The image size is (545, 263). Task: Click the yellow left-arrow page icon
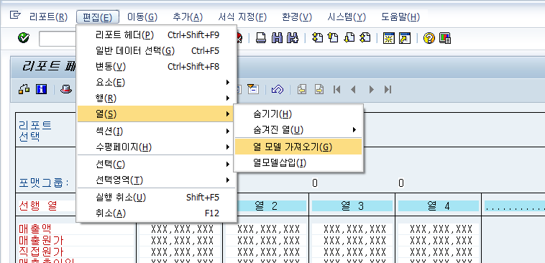tap(302, 89)
